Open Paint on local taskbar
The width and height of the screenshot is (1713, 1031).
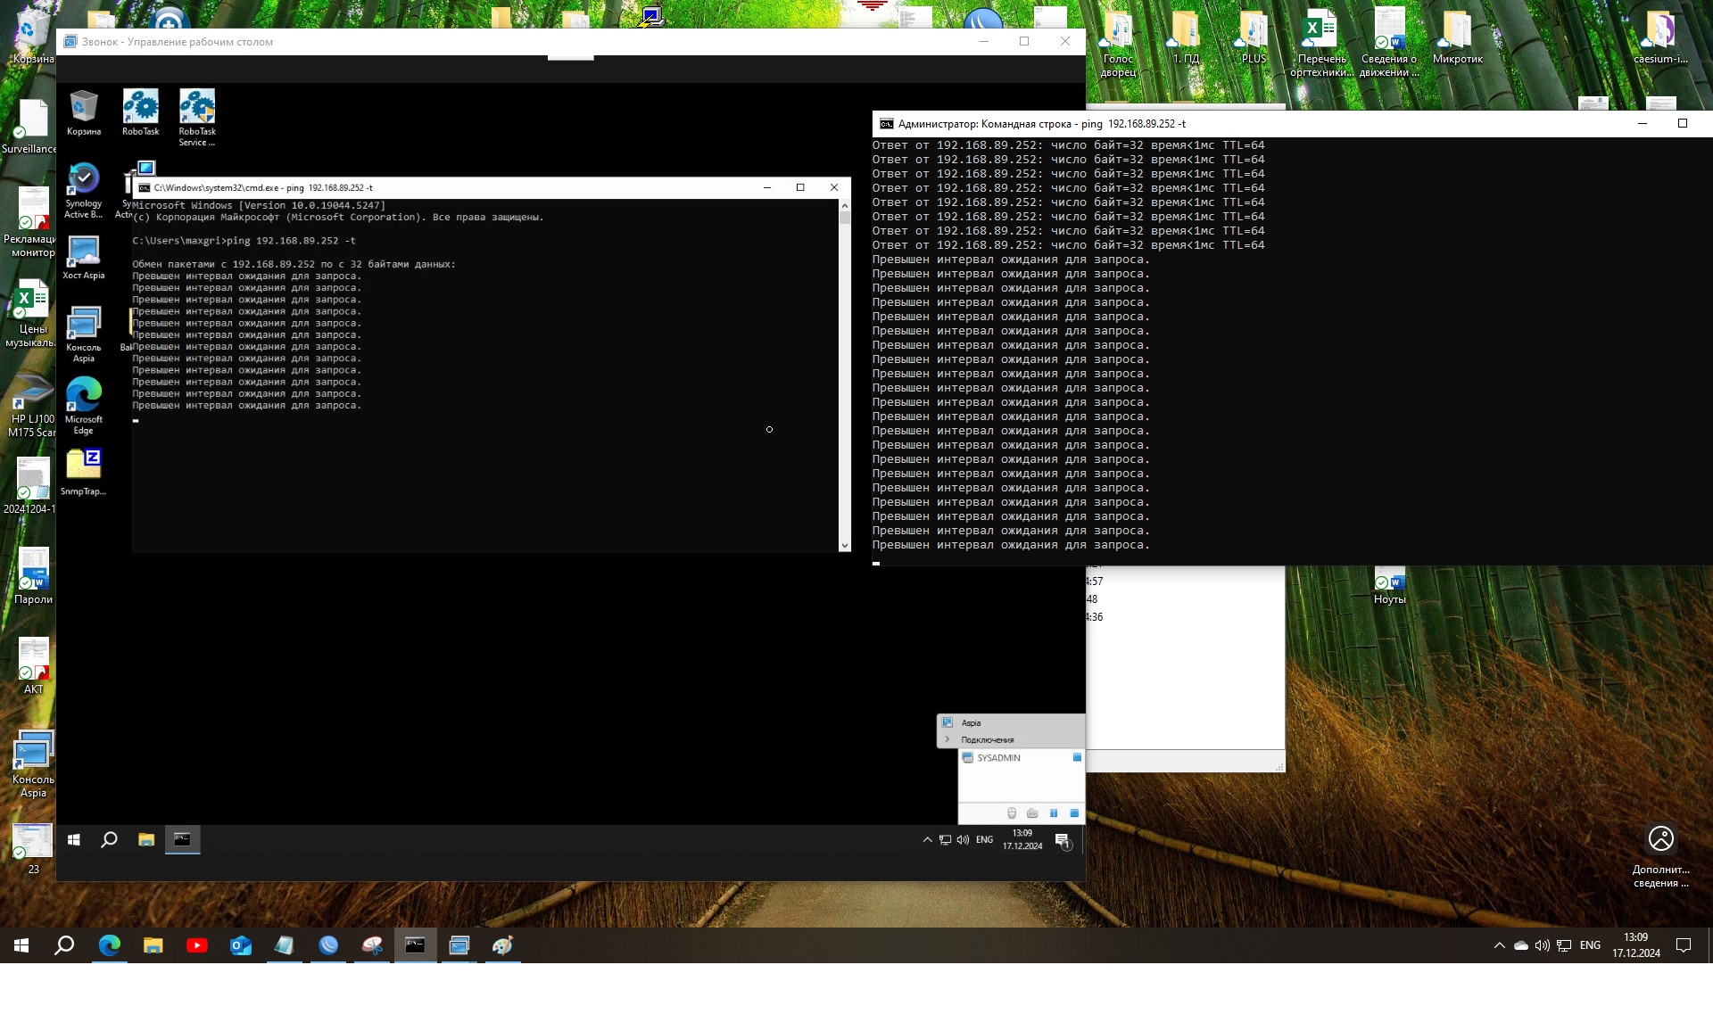point(503,945)
